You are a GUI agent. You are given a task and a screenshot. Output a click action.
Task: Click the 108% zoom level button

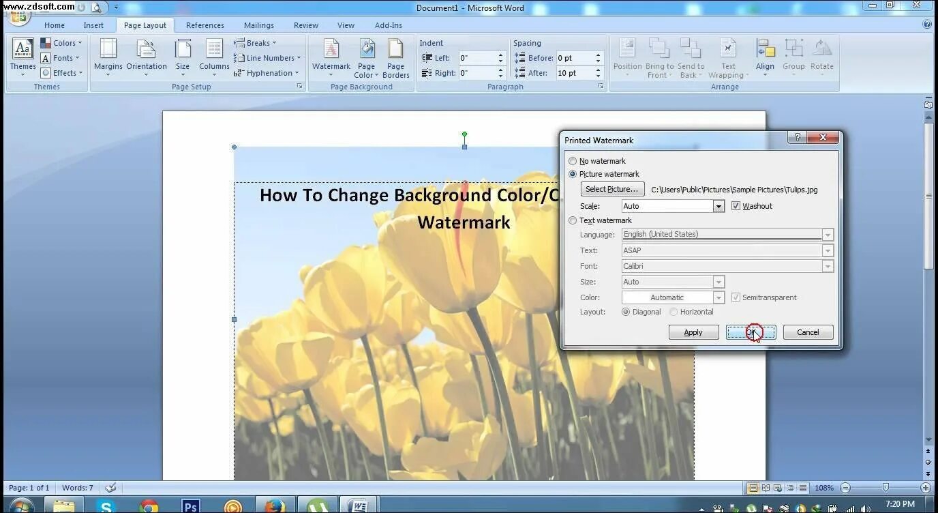tap(824, 488)
